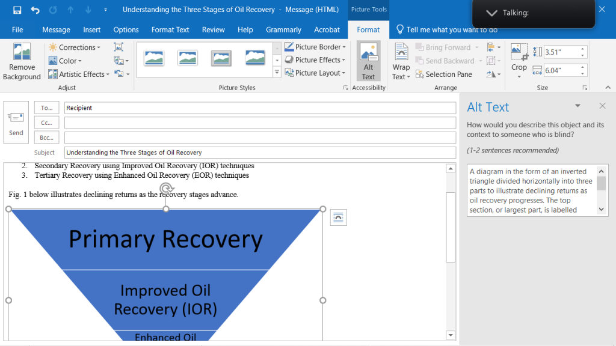Go to previous item with up arrow
This screenshot has width=616, height=346.
pyautogui.click(x=70, y=10)
